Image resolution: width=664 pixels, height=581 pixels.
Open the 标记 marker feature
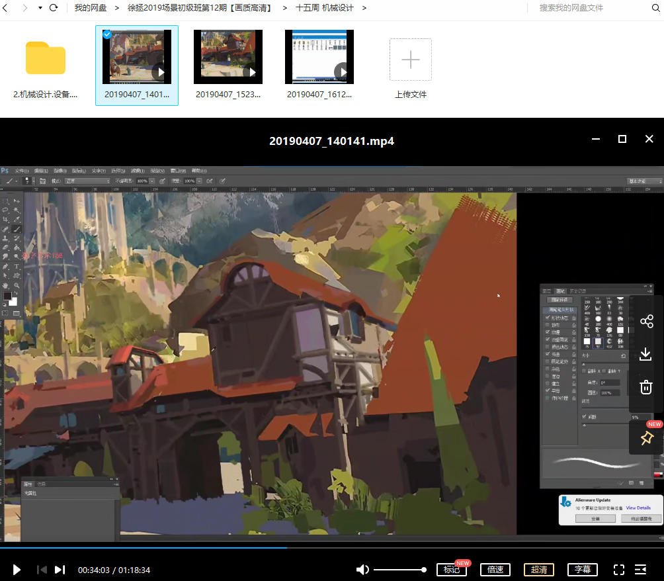(452, 570)
